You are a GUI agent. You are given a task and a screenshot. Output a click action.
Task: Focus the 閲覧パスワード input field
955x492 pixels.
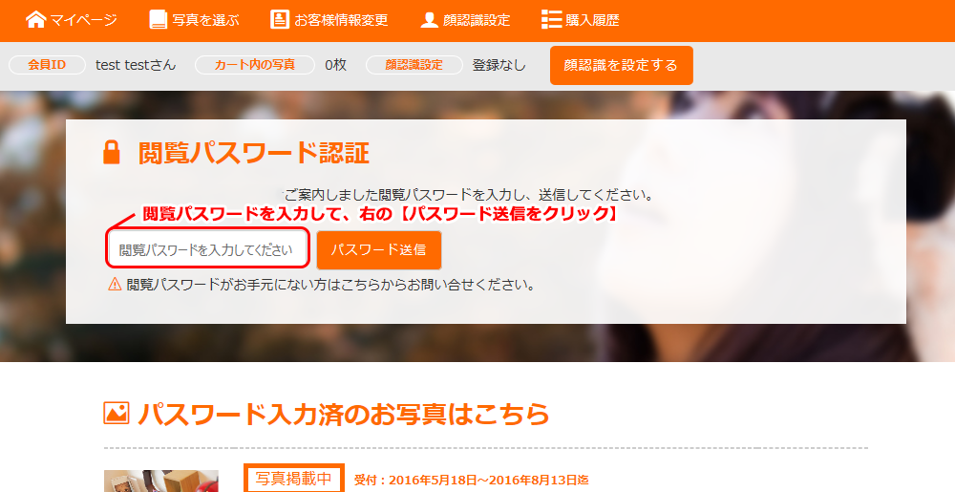(x=208, y=249)
